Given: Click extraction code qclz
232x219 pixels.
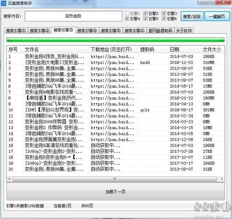Looking at the screenshot, I should [x=145, y=110].
